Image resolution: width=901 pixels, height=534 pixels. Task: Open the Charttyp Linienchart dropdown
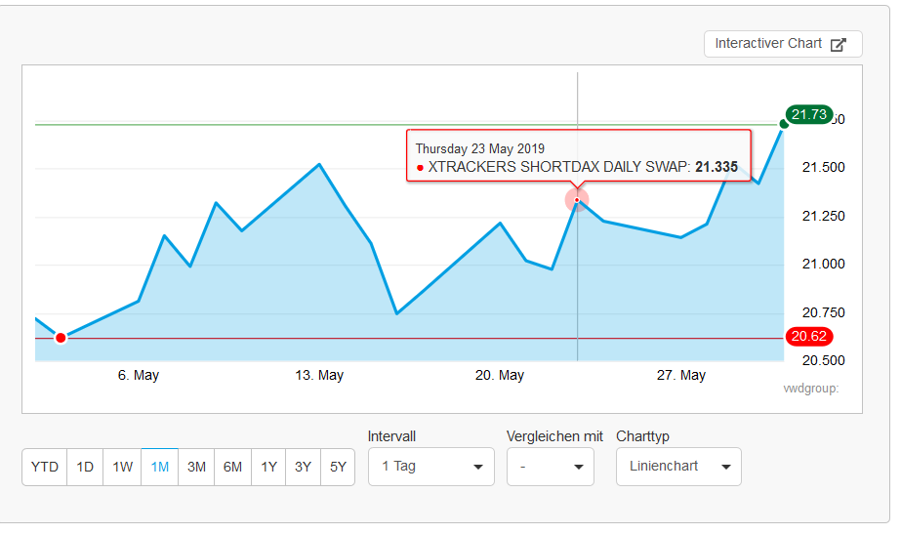678,467
